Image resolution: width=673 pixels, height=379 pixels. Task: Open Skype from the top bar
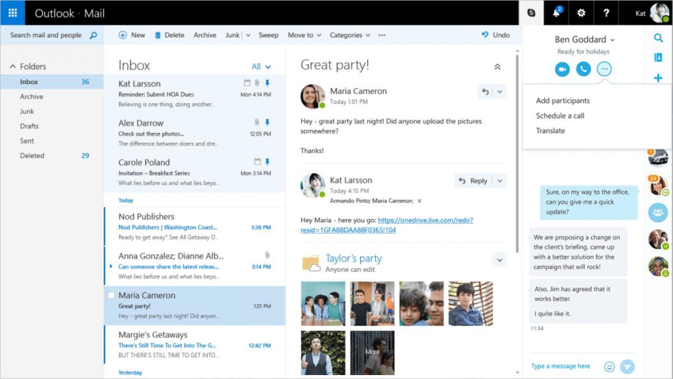[531, 12]
